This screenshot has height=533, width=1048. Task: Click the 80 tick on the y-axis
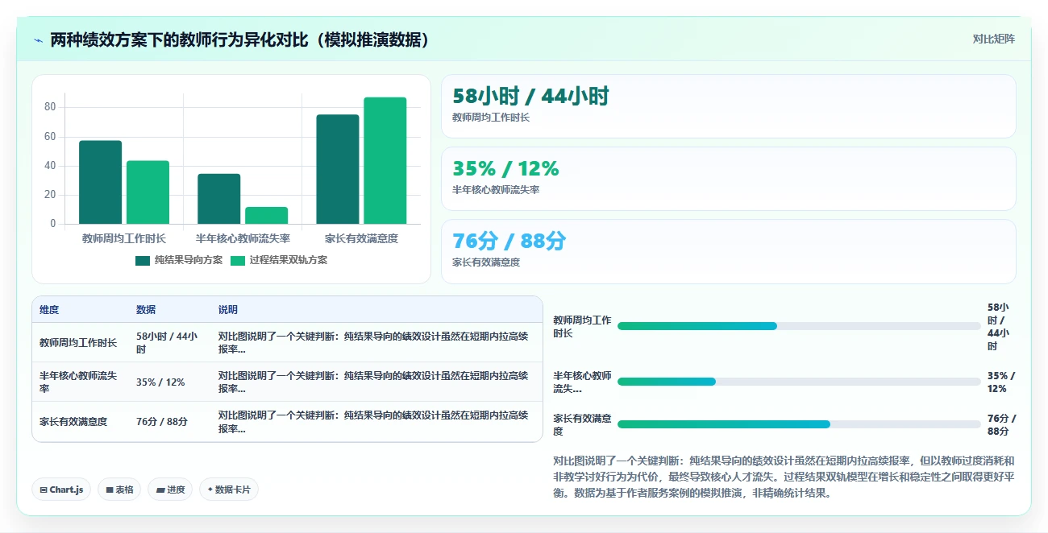50,107
